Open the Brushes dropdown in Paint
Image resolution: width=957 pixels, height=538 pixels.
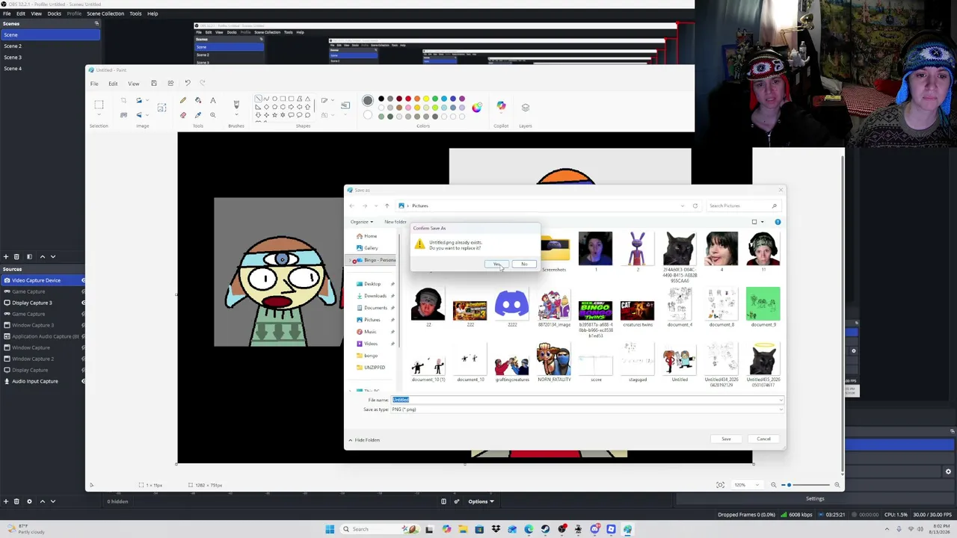click(x=236, y=116)
